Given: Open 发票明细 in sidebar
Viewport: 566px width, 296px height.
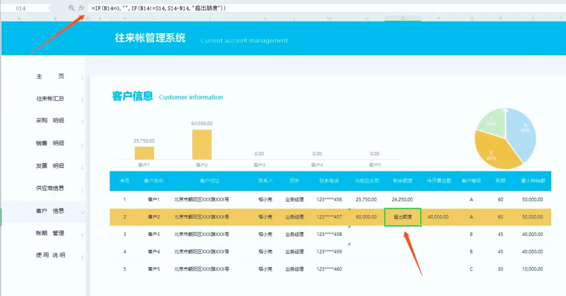Looking at the screenshot, I should point(50,166).
